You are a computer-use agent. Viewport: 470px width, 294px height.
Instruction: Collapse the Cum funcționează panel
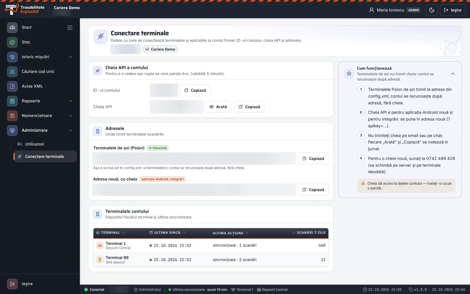tap(453, 74)
